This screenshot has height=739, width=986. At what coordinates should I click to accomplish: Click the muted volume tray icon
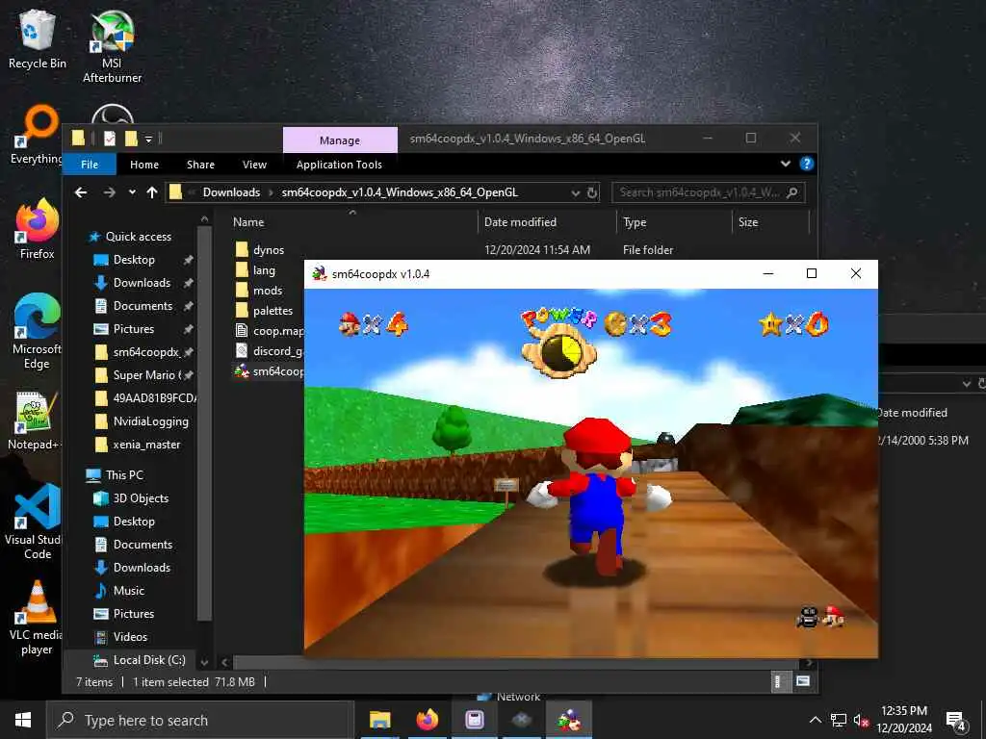tap(861, 720)
